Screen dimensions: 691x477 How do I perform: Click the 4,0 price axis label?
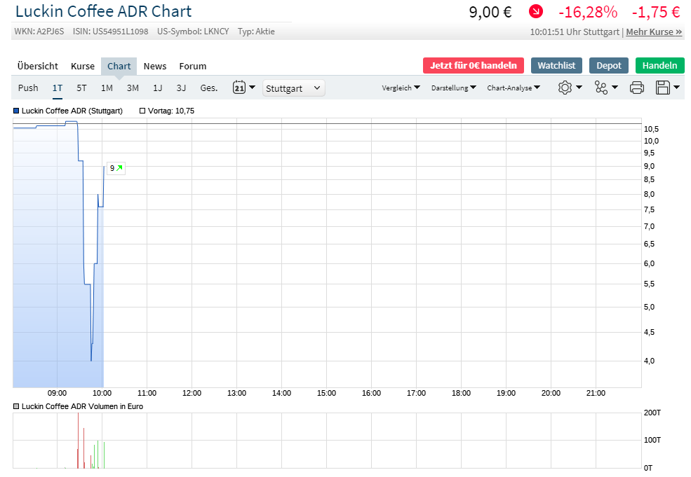point(649,361)
